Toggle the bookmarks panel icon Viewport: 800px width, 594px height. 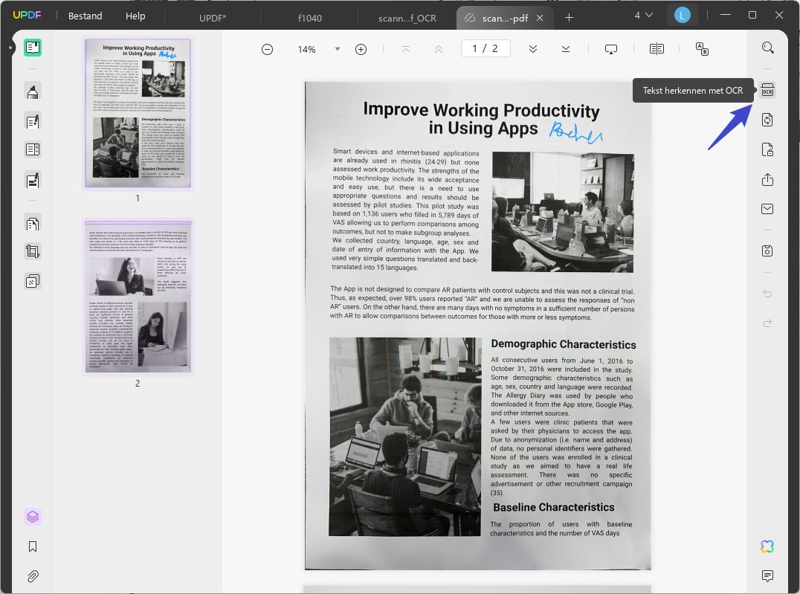[x=33, y=546]
